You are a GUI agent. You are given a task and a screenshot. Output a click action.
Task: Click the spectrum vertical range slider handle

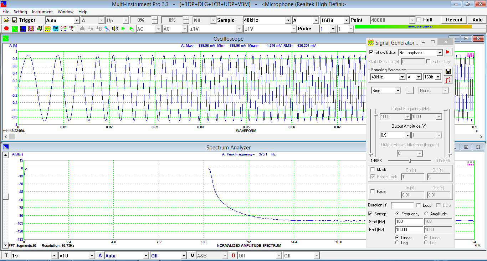click(x=5, y=196)
